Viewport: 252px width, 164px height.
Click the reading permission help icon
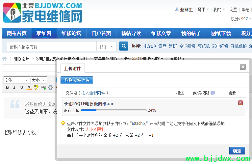coord(213,93)
